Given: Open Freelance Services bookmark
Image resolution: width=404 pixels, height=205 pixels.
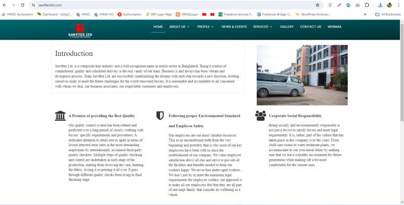Looking at the screenshot, I should 236,15.
